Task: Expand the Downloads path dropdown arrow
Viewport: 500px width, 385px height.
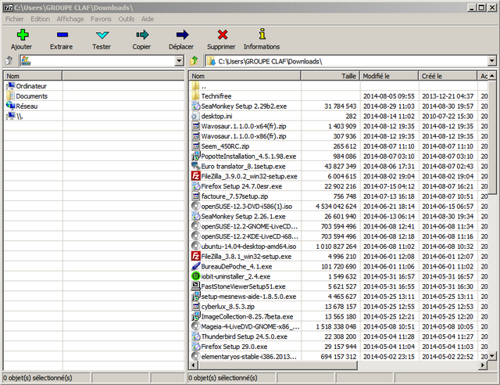Action: (x=492, y=61)
